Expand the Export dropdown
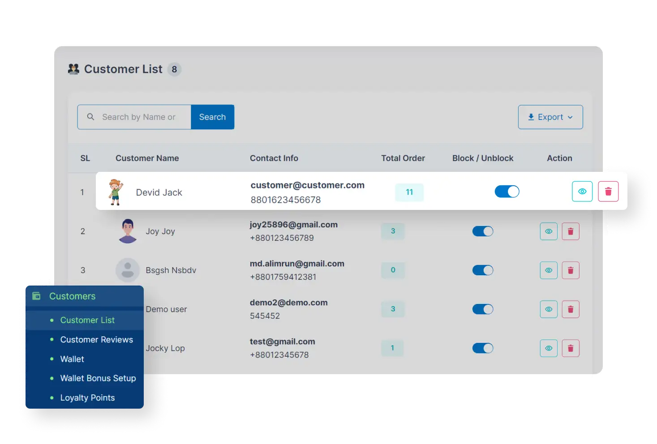Image resolution: width=657 pixels, height=444 pixels. click(x=550, y=117)
